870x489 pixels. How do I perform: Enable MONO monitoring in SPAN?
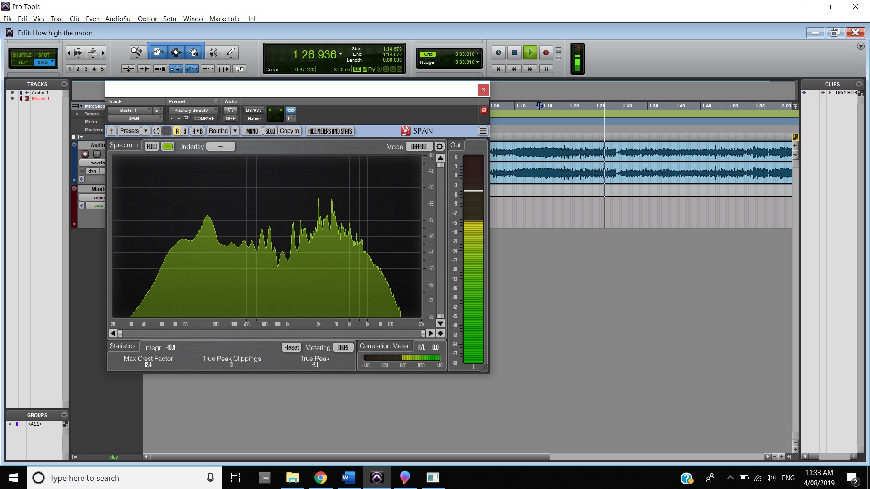coord(252,131)
